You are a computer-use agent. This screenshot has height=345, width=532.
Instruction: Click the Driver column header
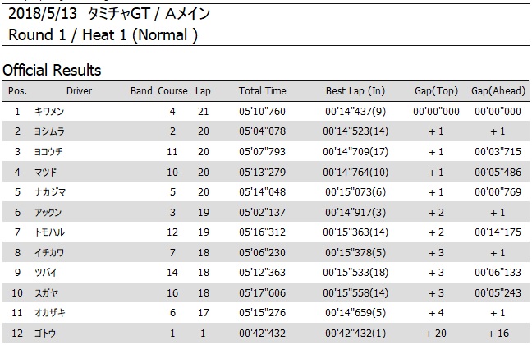click(x=79, y=91)
